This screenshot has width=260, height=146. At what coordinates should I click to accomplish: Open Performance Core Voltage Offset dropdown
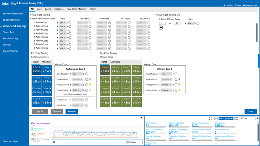pos(77,90)
